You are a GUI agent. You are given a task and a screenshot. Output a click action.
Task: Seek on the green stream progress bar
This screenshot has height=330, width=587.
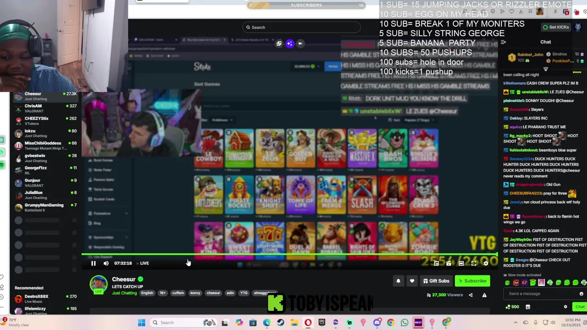(x=290, y=254)
